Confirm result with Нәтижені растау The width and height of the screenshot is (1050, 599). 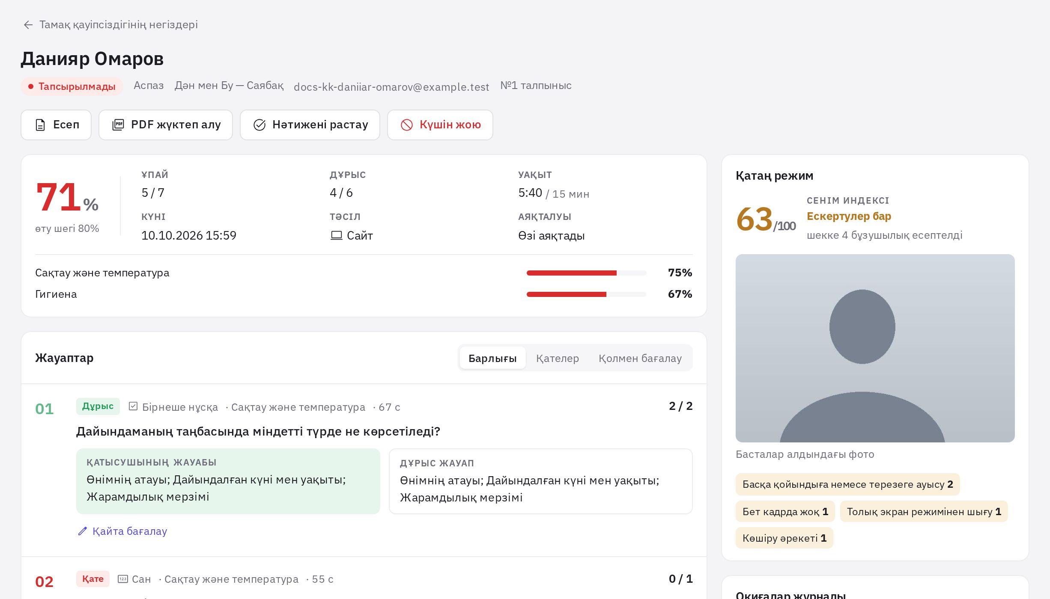pos(310,125)
